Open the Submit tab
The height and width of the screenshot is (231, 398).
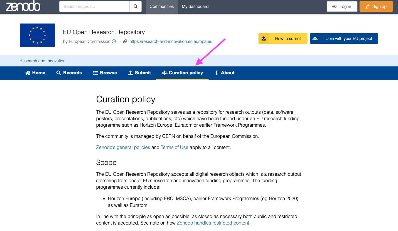[x=140, y=73]
